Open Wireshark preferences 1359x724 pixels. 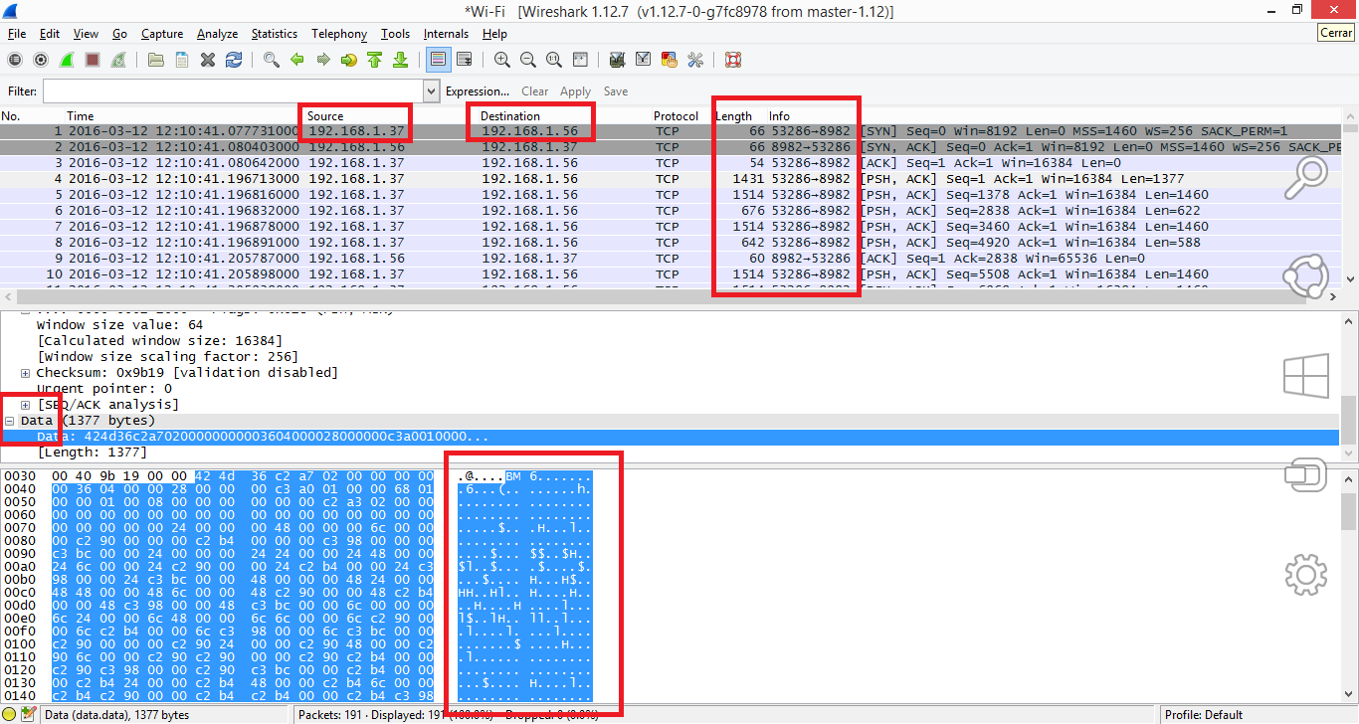click(695, 60)
